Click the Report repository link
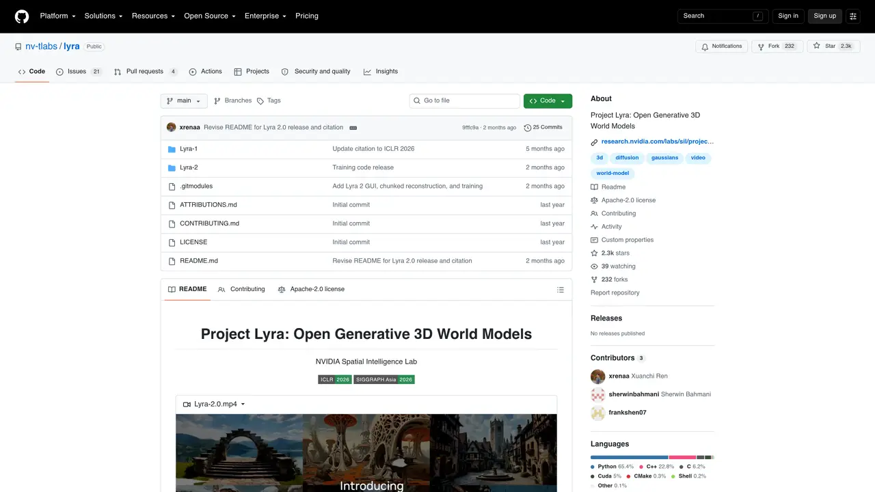 [x=615, y=293]
